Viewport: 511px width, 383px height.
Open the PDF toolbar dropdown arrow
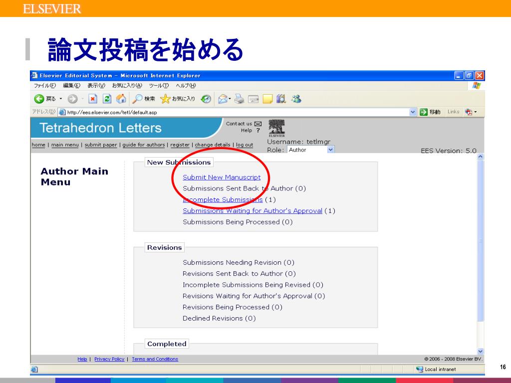point(476,112)
